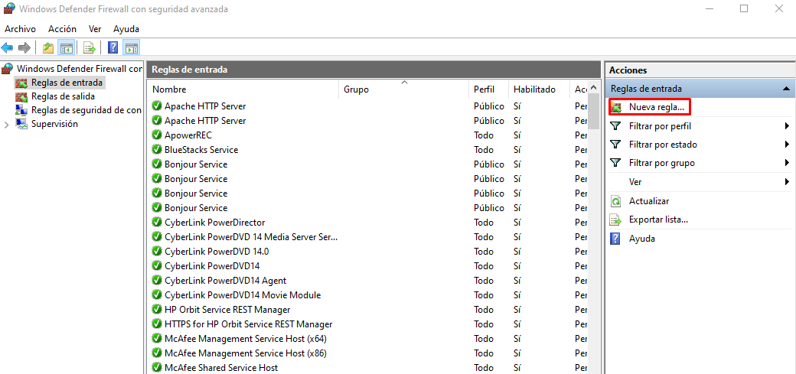Click the blue Help toolbar icon

point(113,48)
